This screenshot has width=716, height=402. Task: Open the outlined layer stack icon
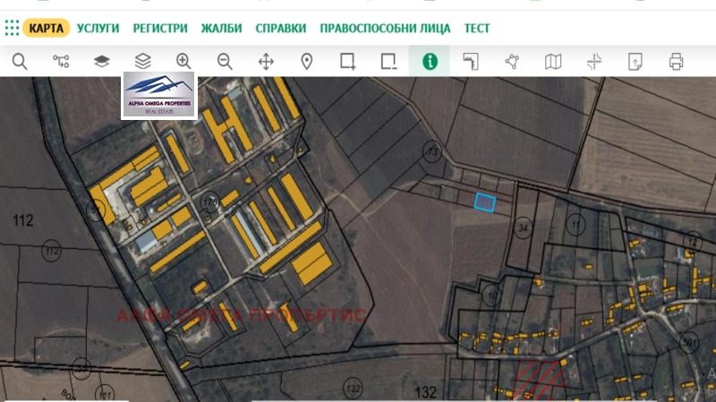(x=143, y=61)
